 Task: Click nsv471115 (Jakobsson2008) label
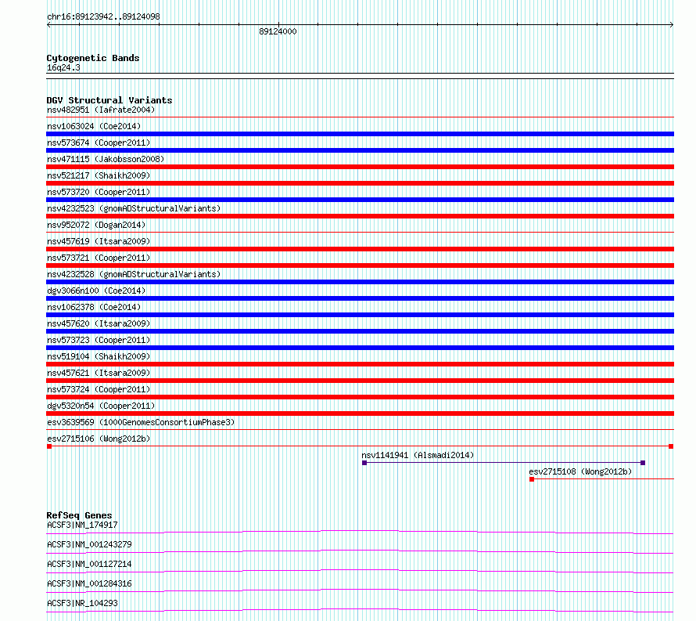pos(106,159)
